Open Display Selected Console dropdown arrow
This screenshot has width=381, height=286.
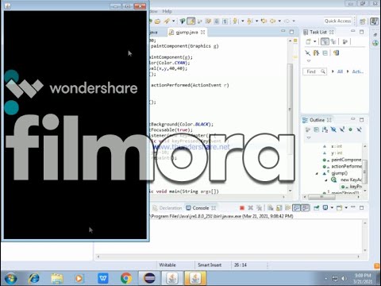(x=332, y=208)
